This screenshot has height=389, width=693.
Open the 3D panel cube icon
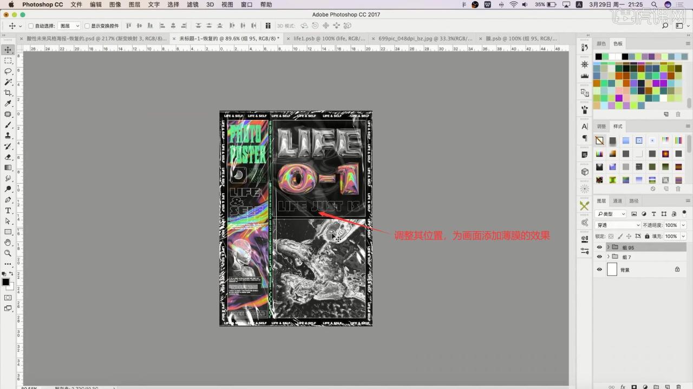coord(585,172)
